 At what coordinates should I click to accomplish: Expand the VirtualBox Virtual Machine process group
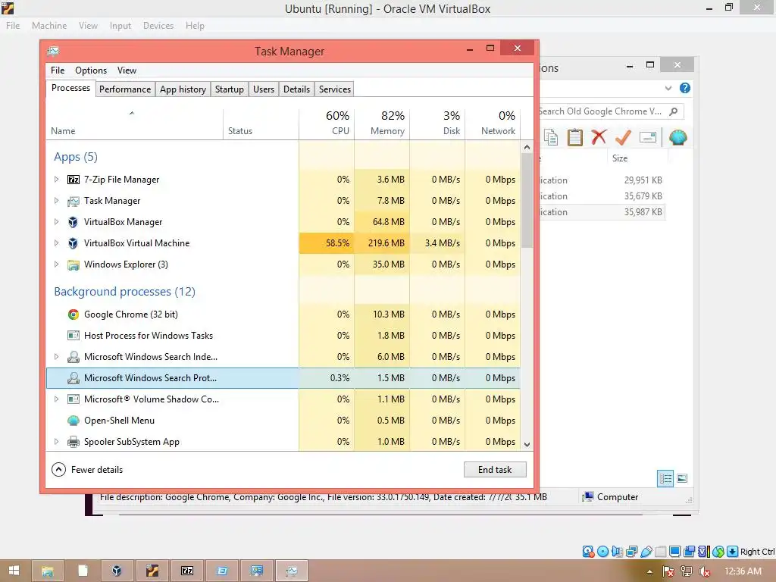pos(56,243)
